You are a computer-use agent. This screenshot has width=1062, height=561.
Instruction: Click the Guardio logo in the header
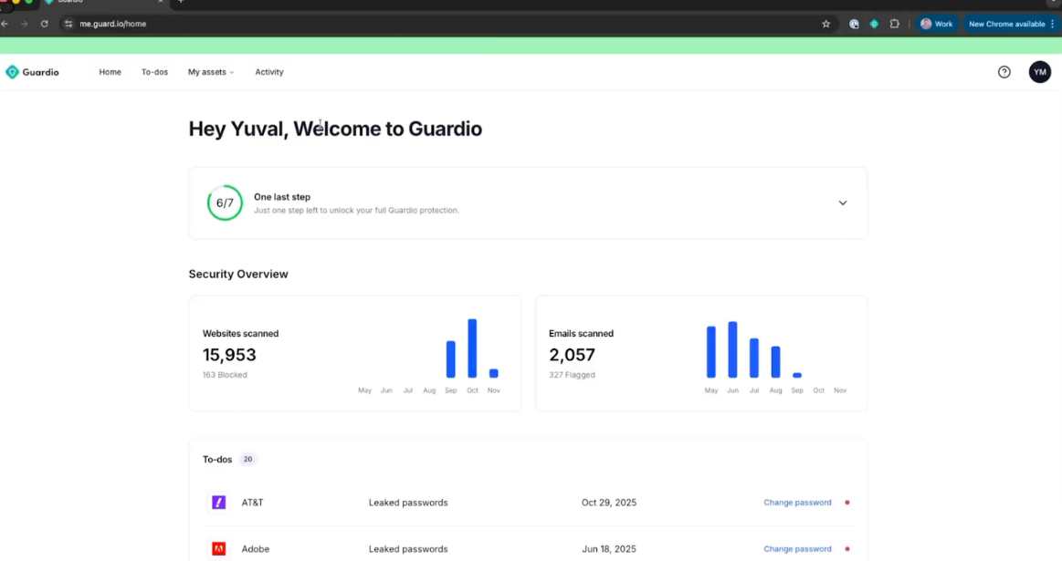pos(32,72)
